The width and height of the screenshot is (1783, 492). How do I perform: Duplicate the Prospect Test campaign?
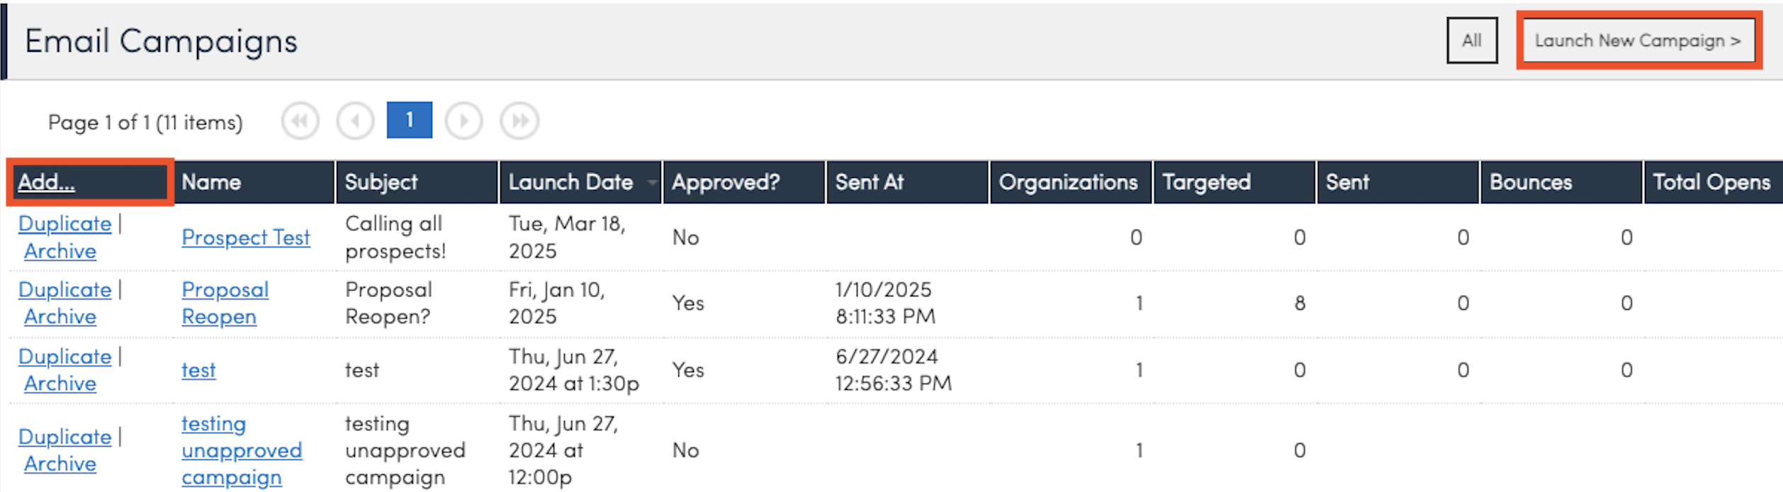(x=64, y=224)
